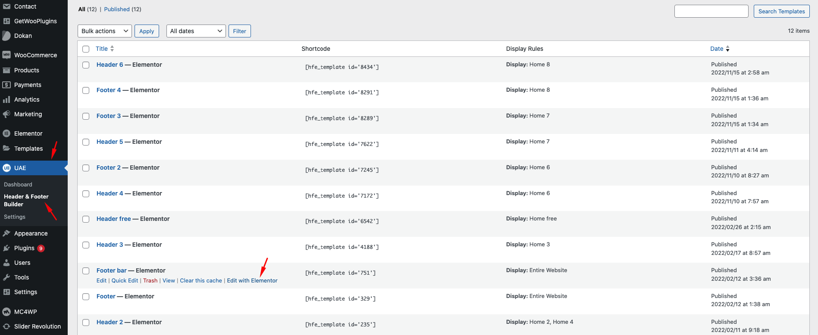
Task: Click the Search Templates button
Action: point(781,11)
